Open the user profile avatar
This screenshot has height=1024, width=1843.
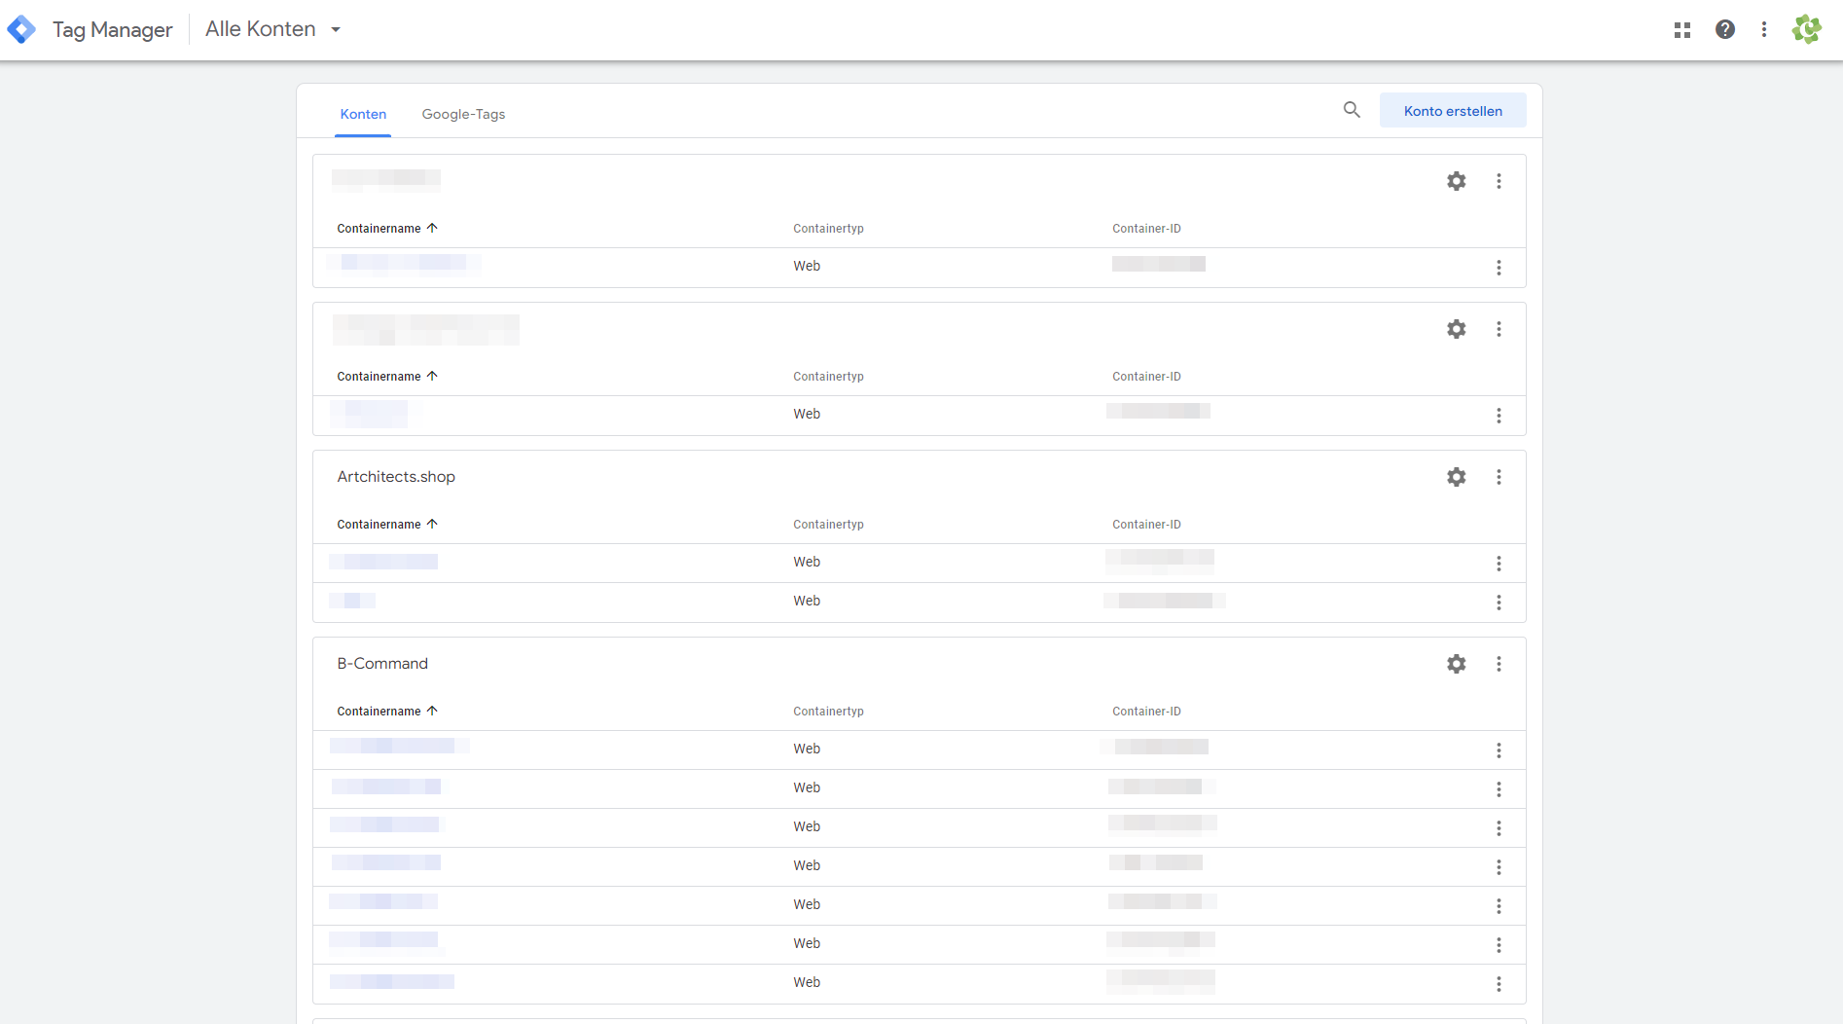point(1807,30)
